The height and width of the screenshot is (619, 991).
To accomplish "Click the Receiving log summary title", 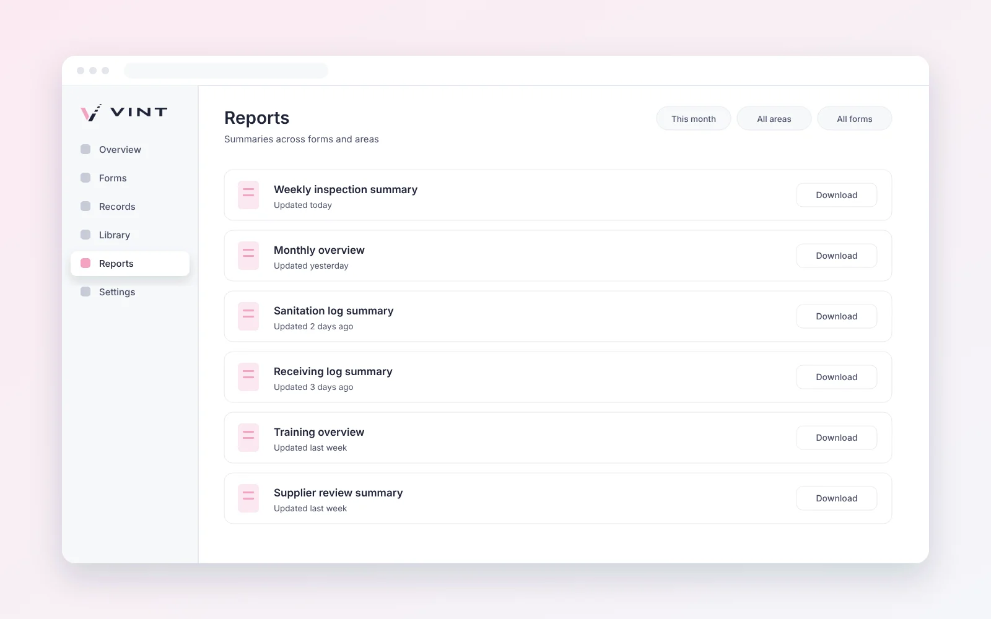I will [x=333, y=371].
